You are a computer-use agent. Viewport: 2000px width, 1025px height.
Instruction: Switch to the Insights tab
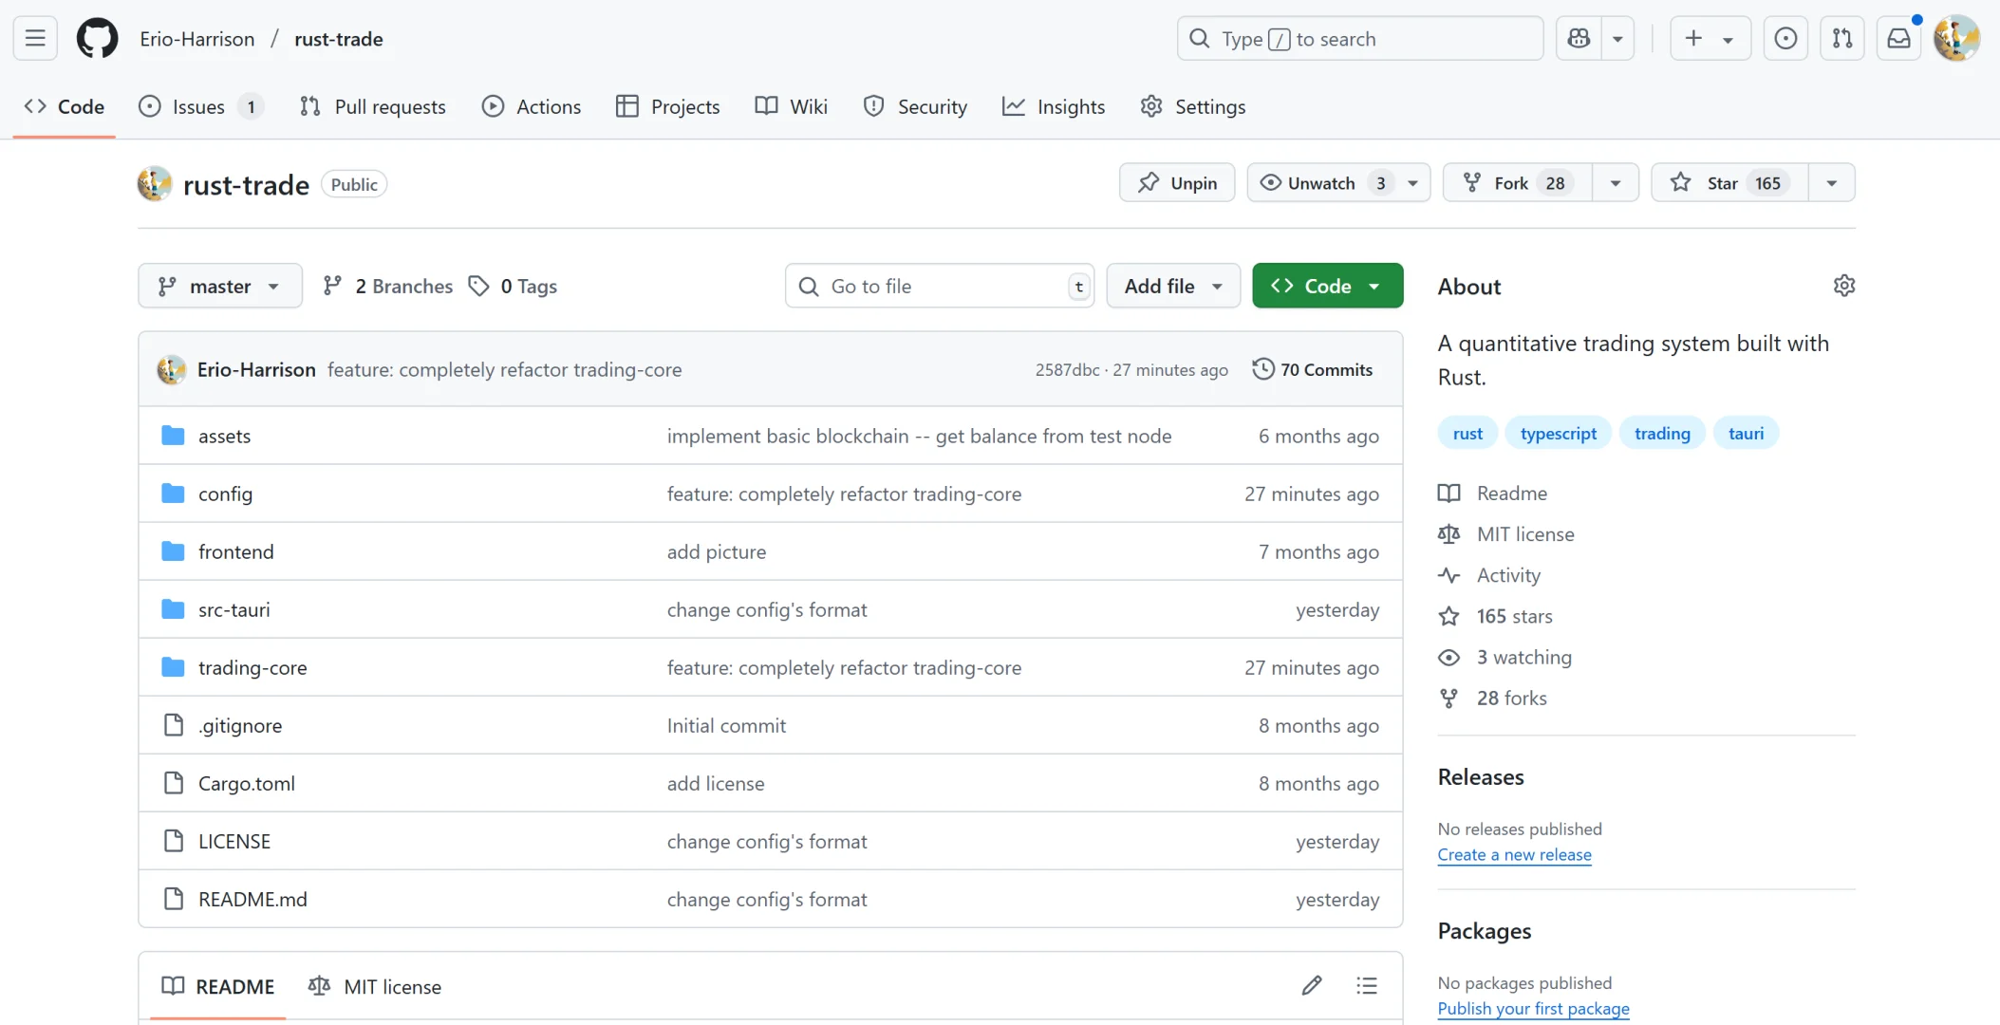click(1054, 106)
